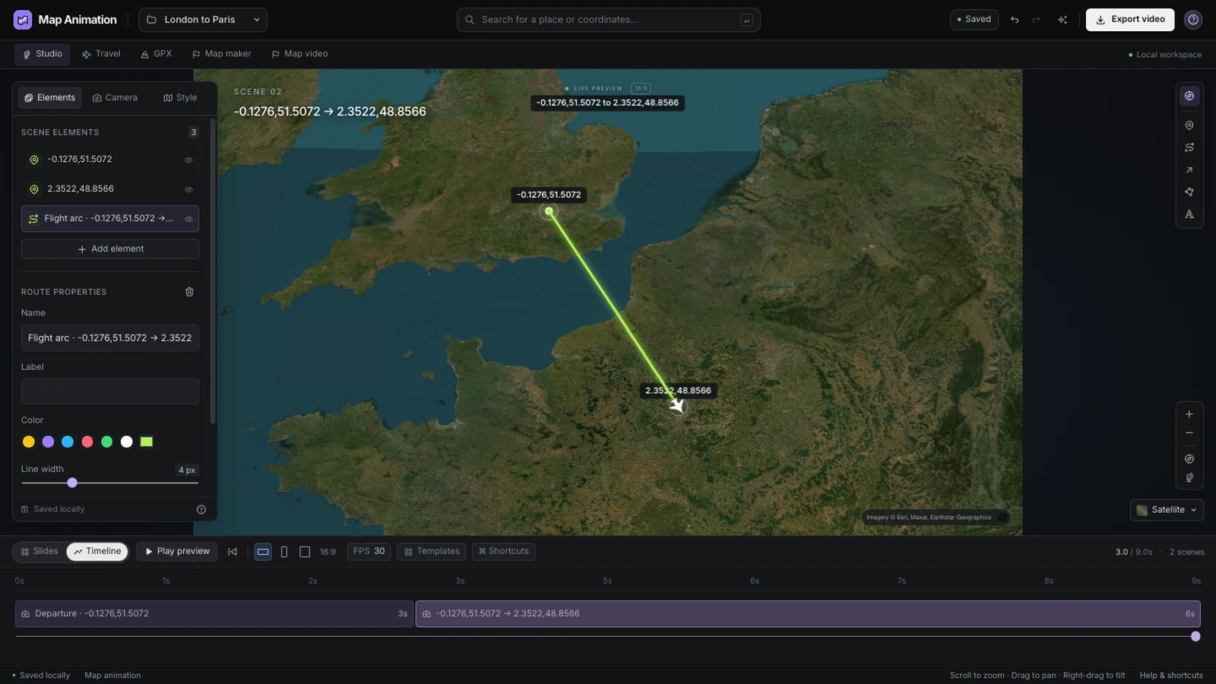This screenshot has height=684, width=1216.
Task: Open the FPS 30 selector
Action: click(369, 552)
